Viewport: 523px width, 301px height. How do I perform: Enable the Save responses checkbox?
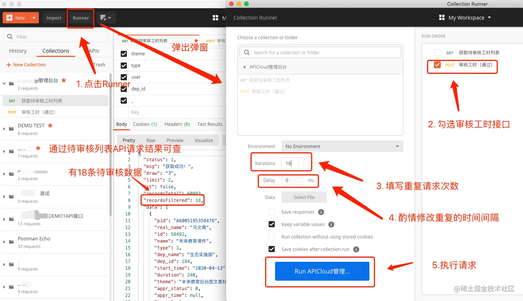[x=272, y=212]
